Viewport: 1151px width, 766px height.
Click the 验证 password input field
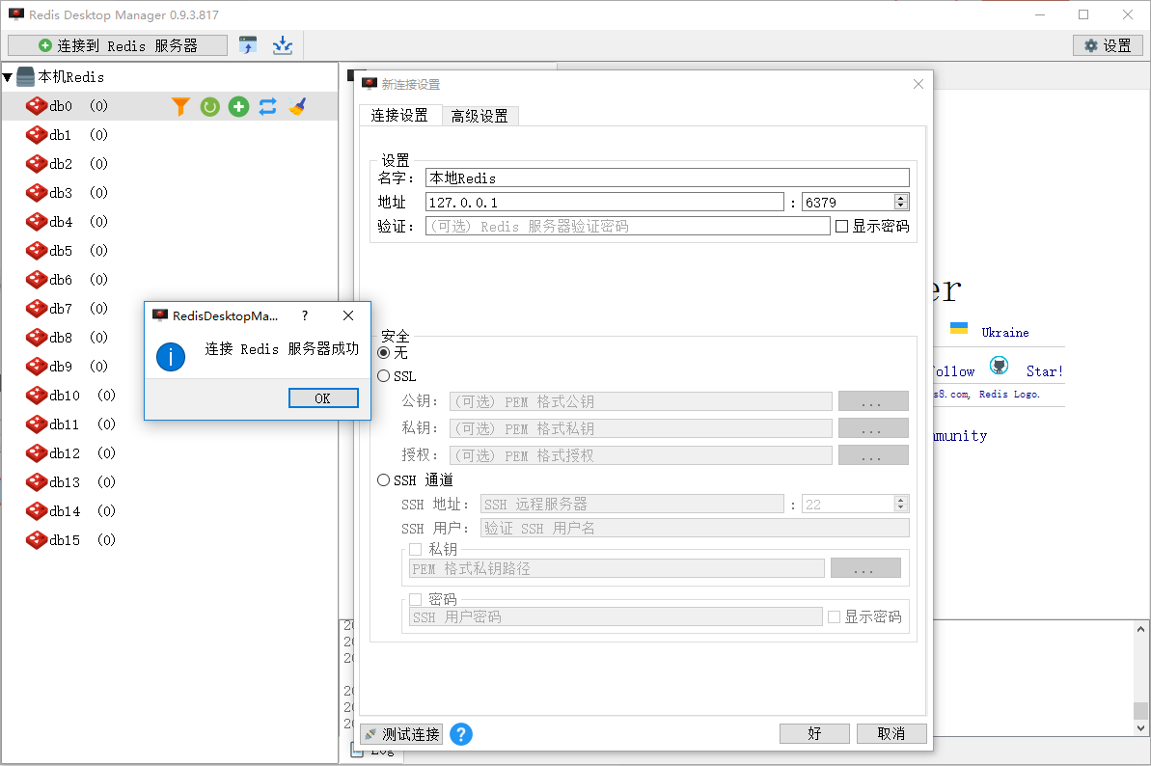click(628, 226)
